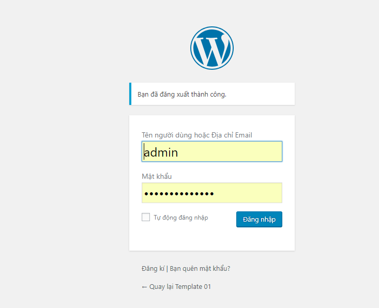
Task: Click the separator between Đăng kí and Bạn quên
Action: [167, 269]
